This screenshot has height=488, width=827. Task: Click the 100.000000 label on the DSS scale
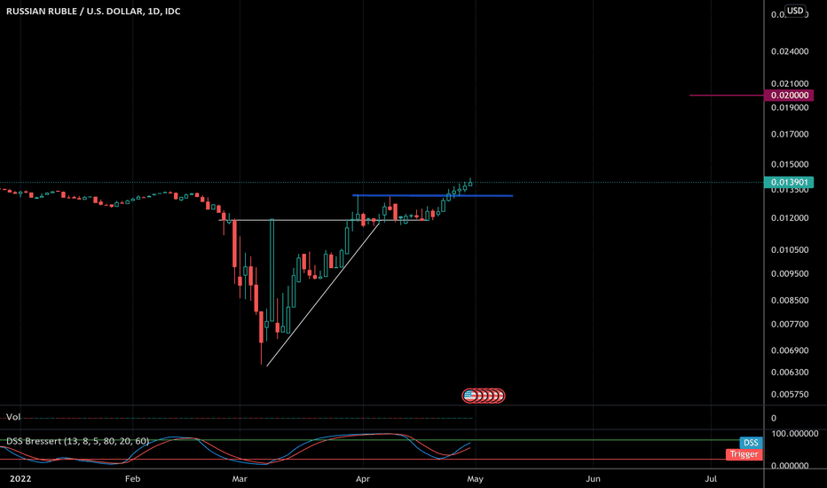click(794, 433)
